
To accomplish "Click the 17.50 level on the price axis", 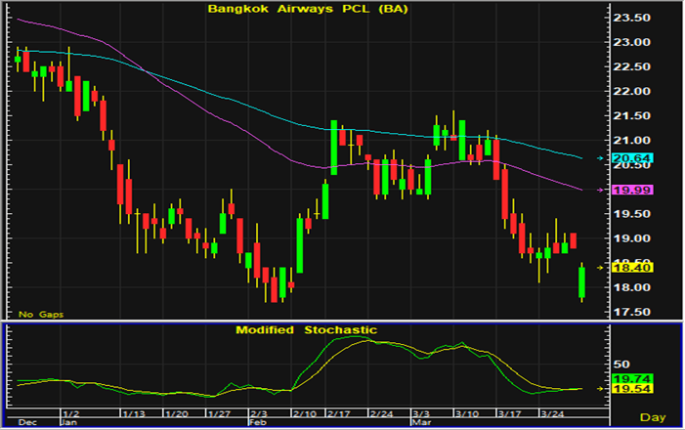I will tap(631, 312).
